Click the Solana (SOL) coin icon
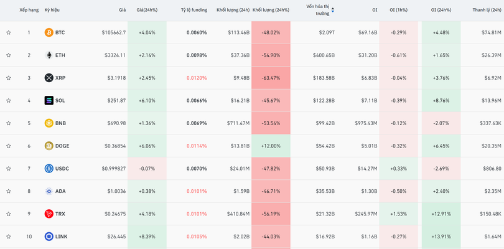 [x=49, y=101]
